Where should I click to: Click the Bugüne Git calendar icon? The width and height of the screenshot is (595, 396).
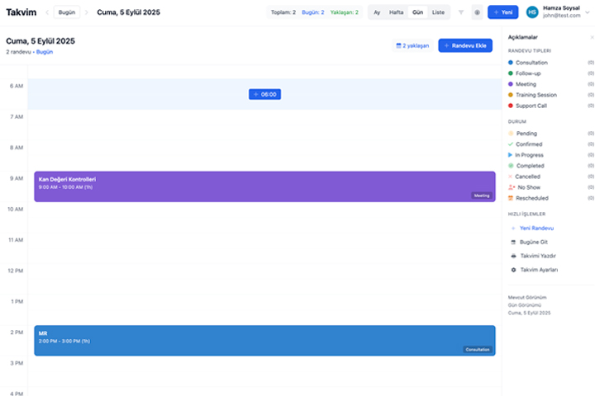click(x=513, y=242)
